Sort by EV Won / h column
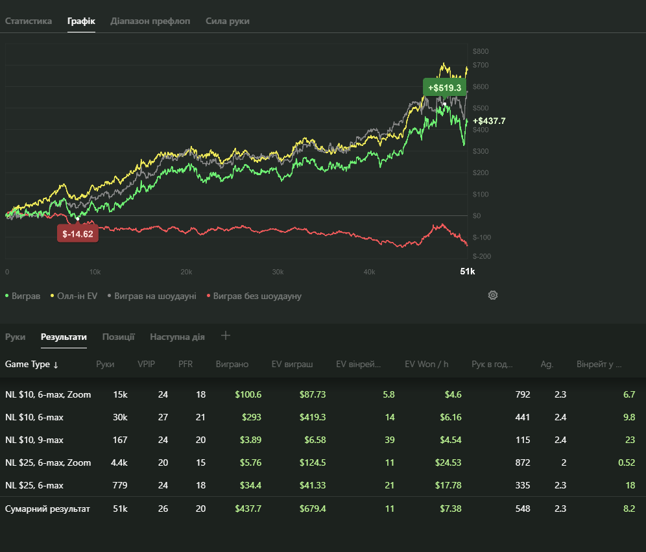 [426, 364]
